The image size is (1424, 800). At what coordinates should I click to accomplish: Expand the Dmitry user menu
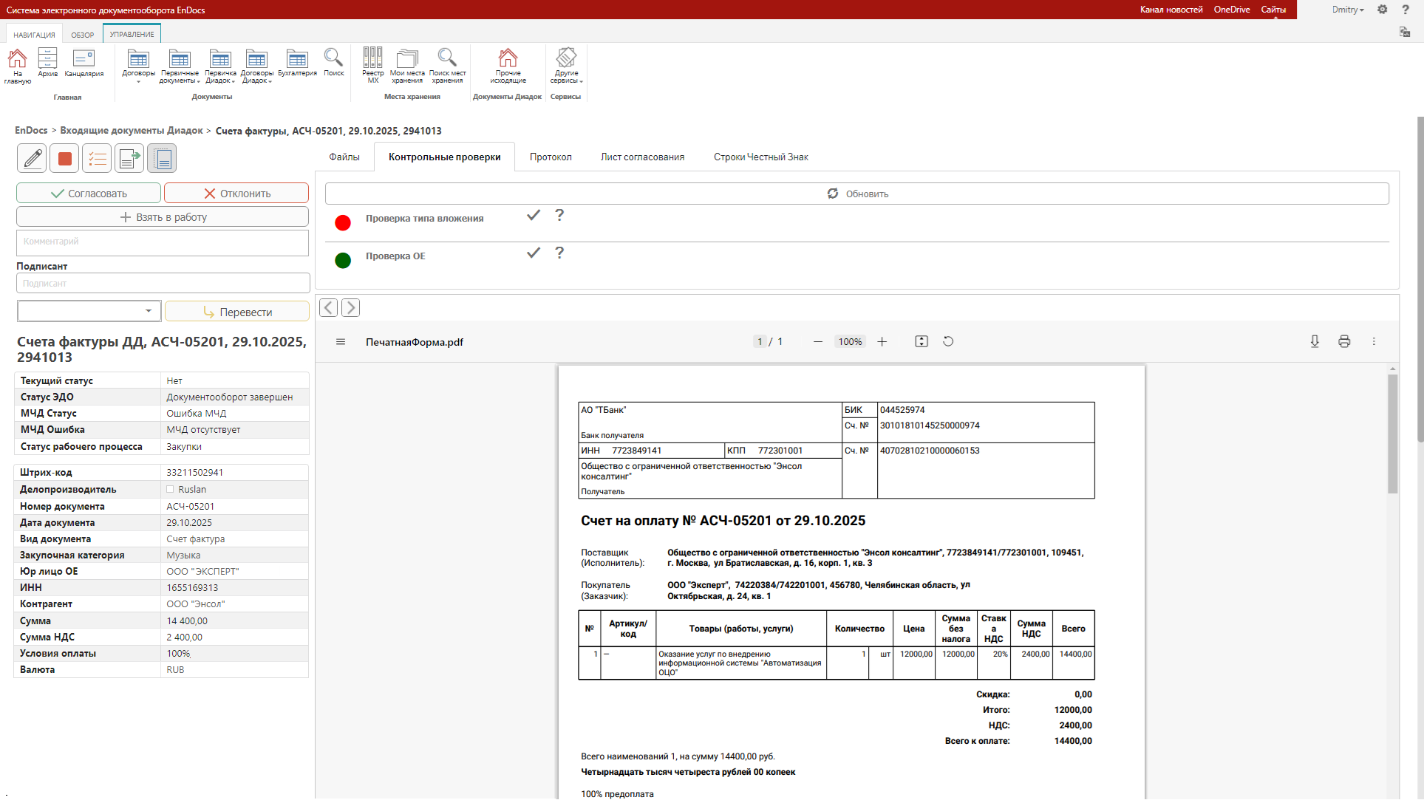pyautogui.click(x=1348, y=10)
